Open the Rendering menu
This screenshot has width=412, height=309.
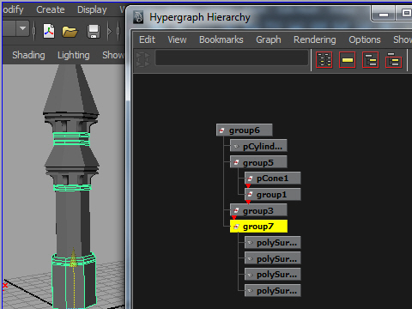pos(315,39)
